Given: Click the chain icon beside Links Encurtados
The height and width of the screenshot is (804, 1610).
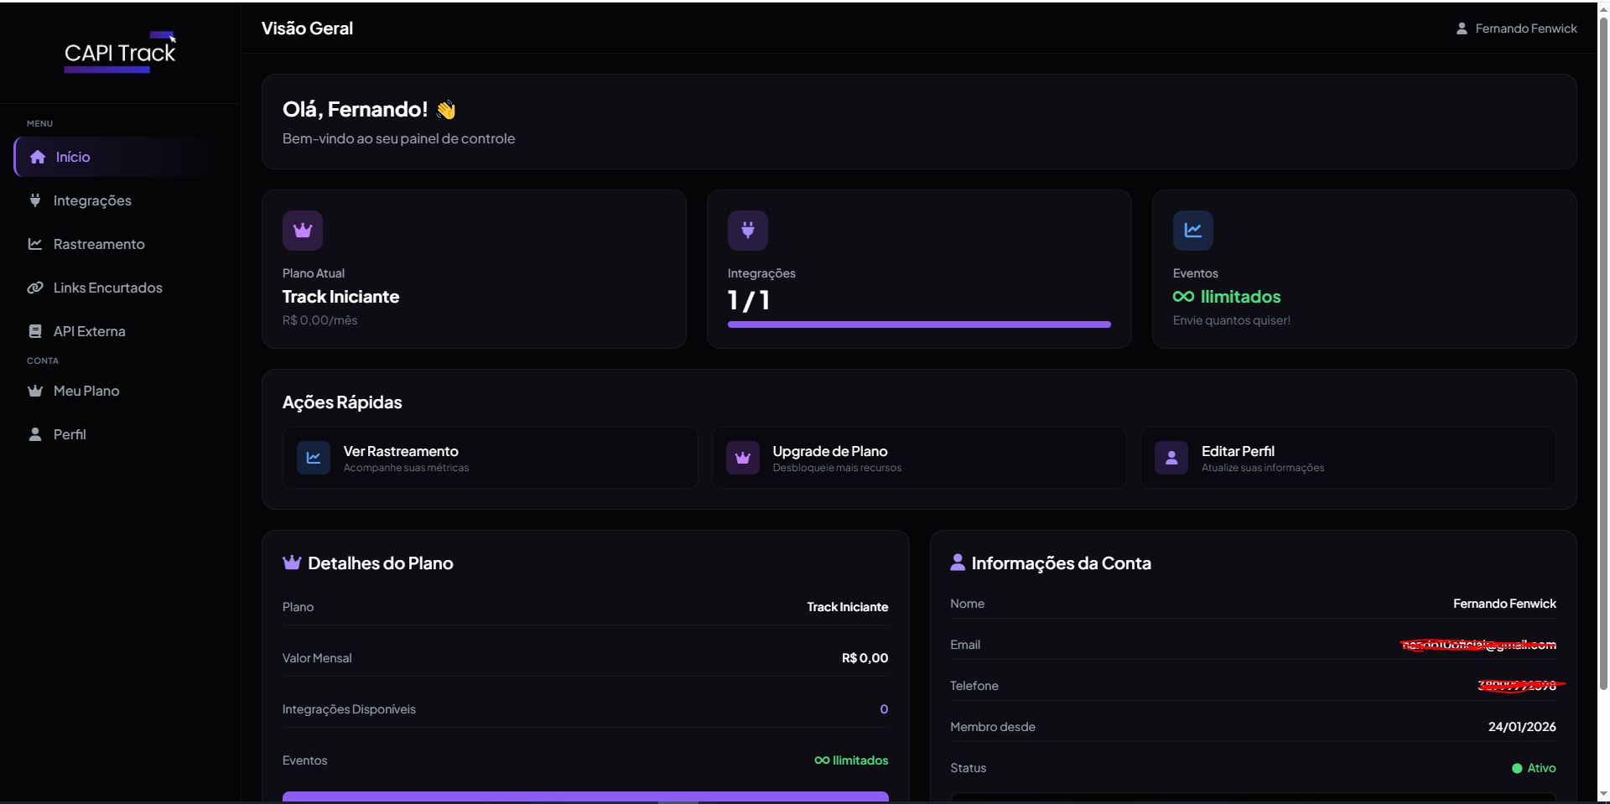Looking at the screenshot, I should coord(35,288).
